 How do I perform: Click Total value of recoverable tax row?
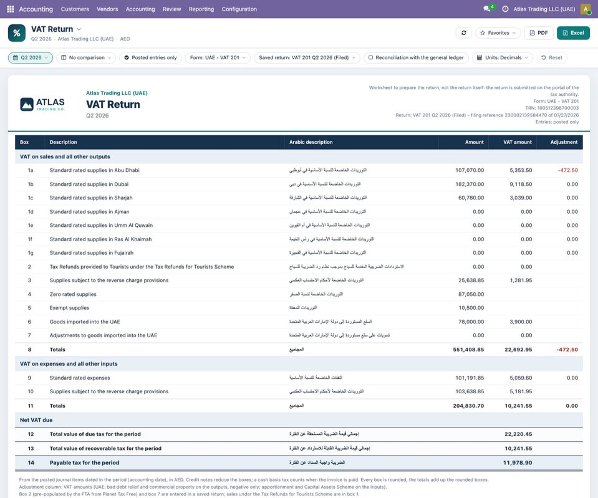(299, 448)
